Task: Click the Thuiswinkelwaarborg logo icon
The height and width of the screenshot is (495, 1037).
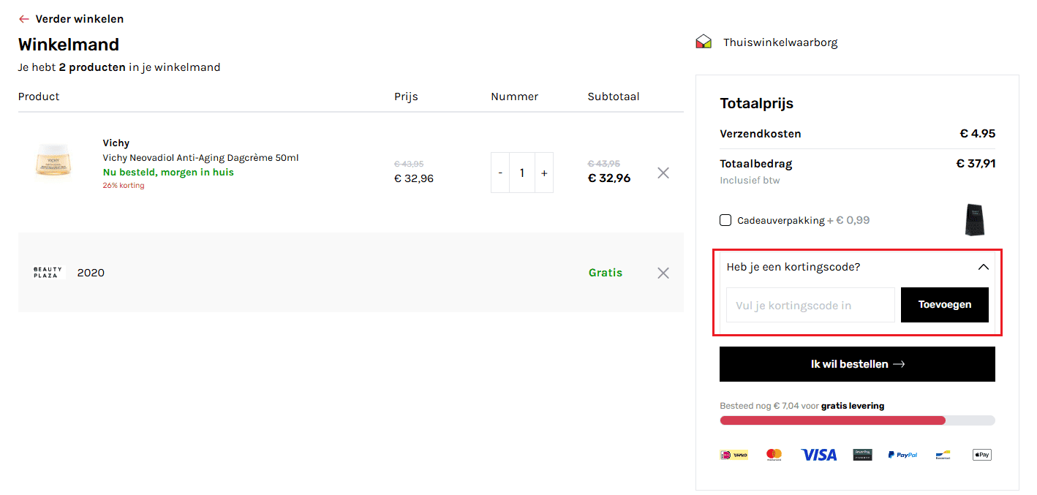Action: (704, 42)
